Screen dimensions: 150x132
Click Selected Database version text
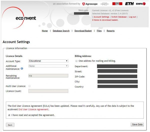pyautogui.click(x=110, y=14)
